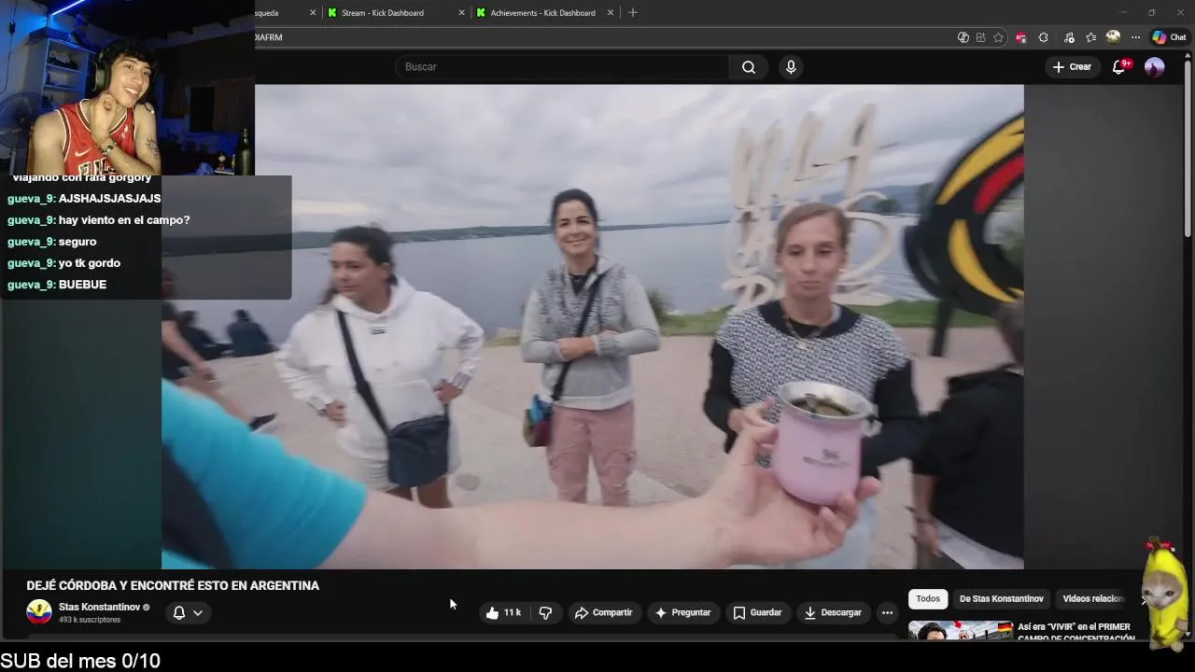Click chat message 'hay viento en el campo?'
This screenshot has width=1195, height=672.
point(124,220)
